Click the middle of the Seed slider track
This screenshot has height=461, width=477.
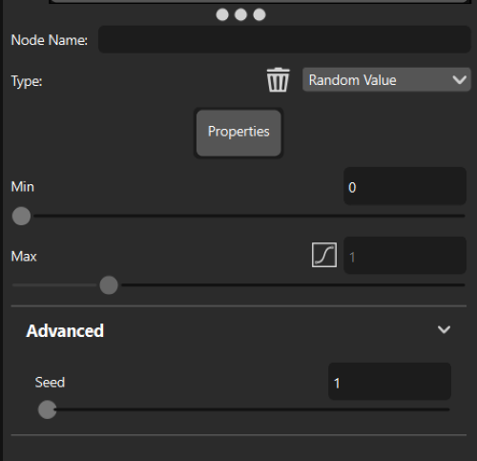click(244, 409)
